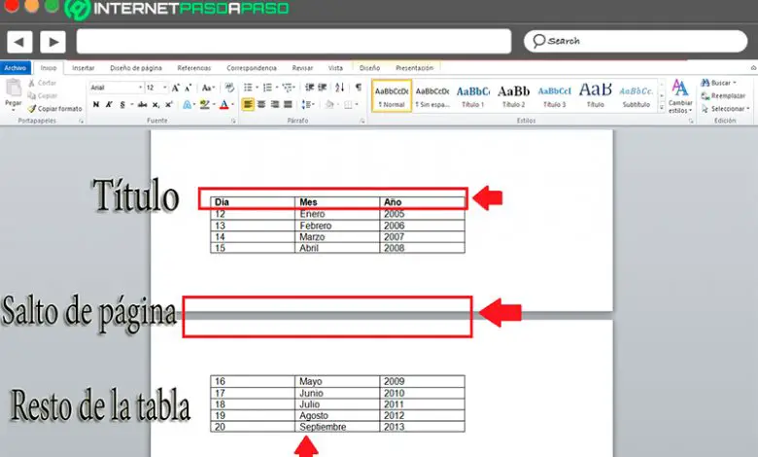
Task: Click the Cortar scissors command
Action: tap(42, 84)
